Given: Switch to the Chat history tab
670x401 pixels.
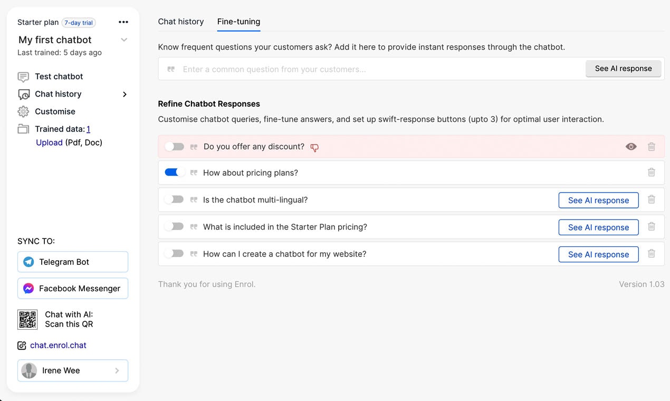Looking at the screenshot, I should pyautogui.click(x=181, y=22).
